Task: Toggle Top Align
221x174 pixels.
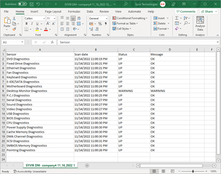Action: coord(62,18)
